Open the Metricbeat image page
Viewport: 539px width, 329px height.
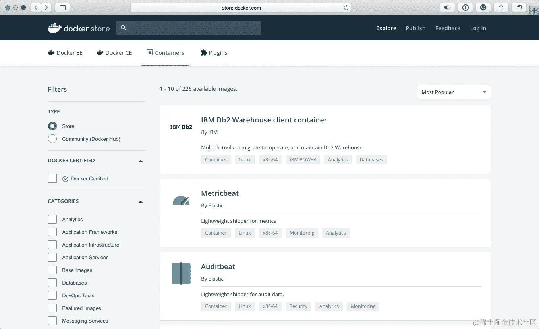(220, 193)
